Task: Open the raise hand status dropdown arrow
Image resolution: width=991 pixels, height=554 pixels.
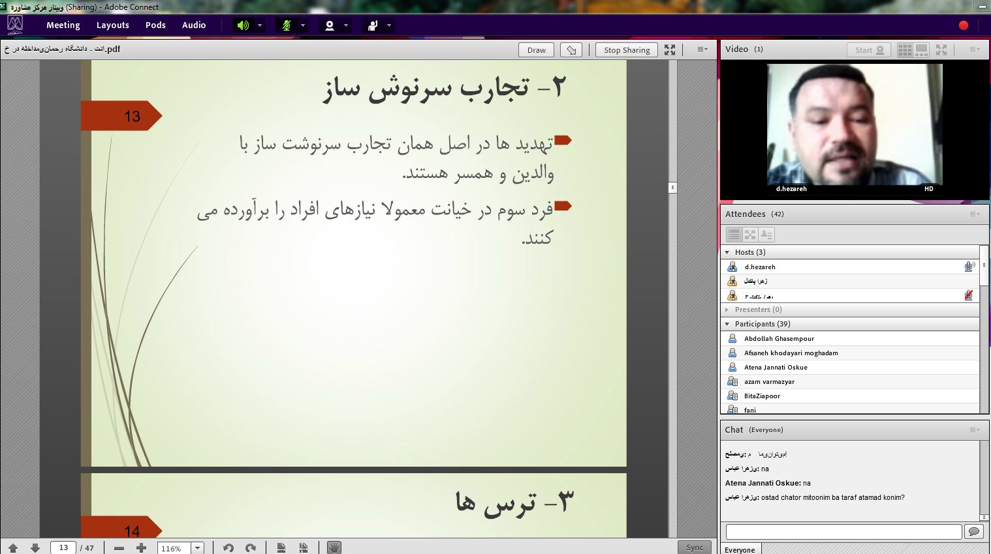Action: 389,25
